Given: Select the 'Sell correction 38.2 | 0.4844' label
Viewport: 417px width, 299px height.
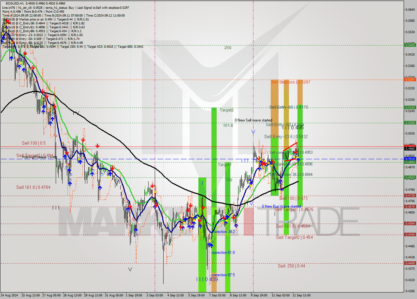Looking at the screenshot, I should [291, 175].
